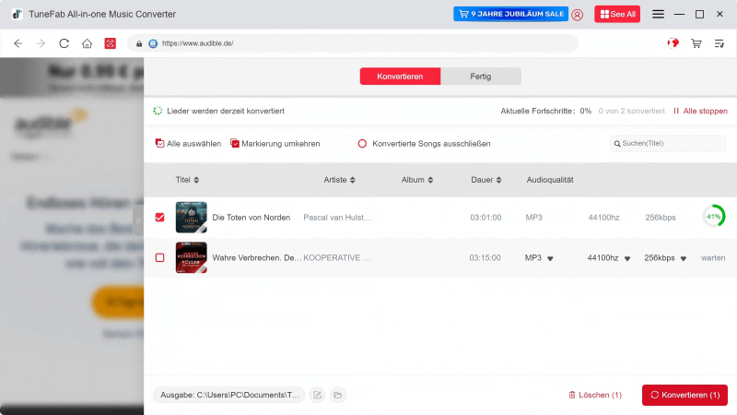737x415 pixels.
Task: Click Die Toten von Norden cover thumbnail
Action: click(192, 218)
